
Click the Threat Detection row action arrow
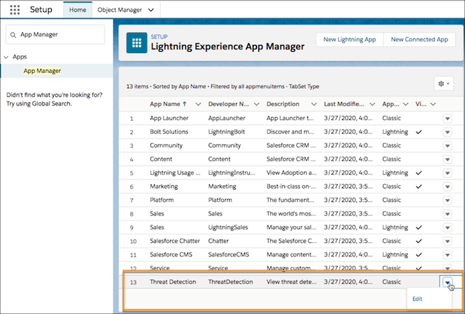point(447,282)
